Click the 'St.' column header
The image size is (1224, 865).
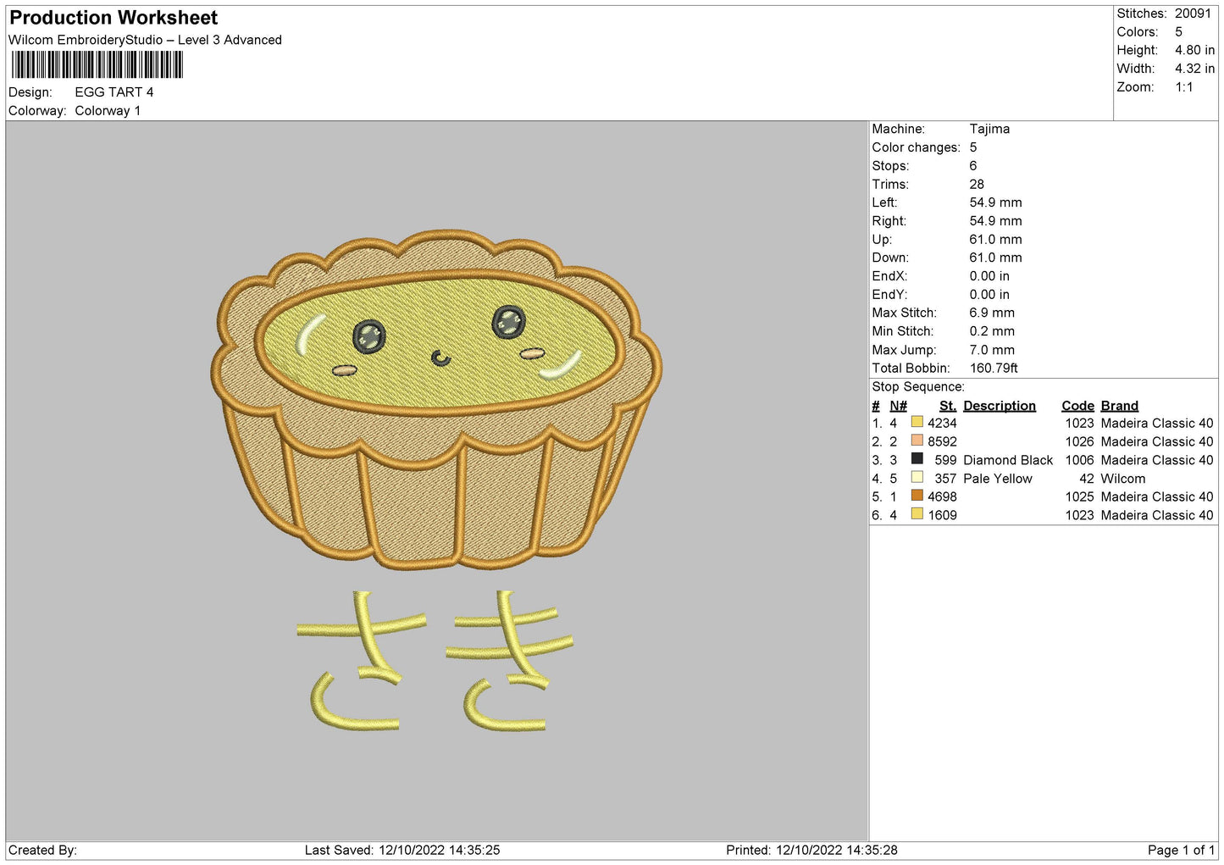[948, 406]
